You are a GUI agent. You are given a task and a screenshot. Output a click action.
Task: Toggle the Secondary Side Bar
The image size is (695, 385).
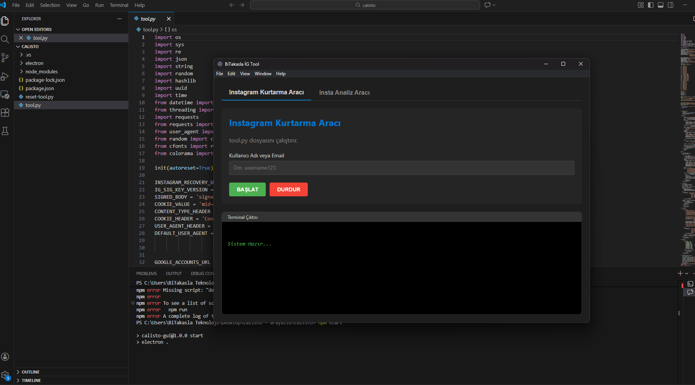click(671, 5)
